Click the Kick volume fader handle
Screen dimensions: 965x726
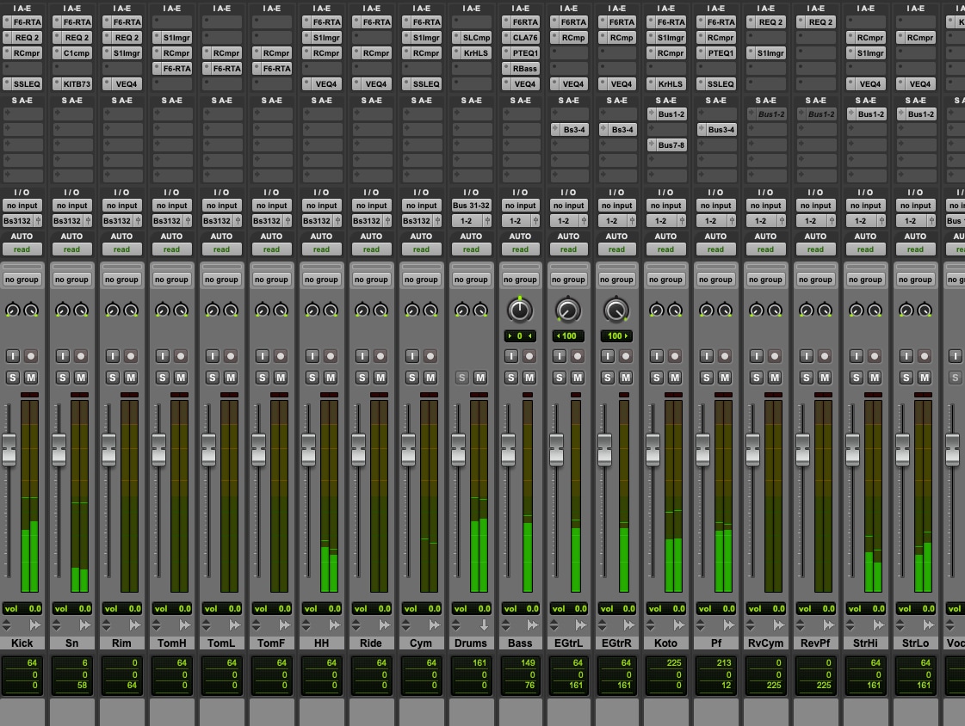coord(9,449)
